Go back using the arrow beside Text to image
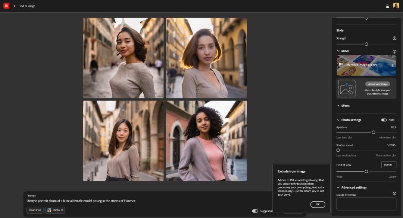The image size is (403, 218). [x=15, y=6]
